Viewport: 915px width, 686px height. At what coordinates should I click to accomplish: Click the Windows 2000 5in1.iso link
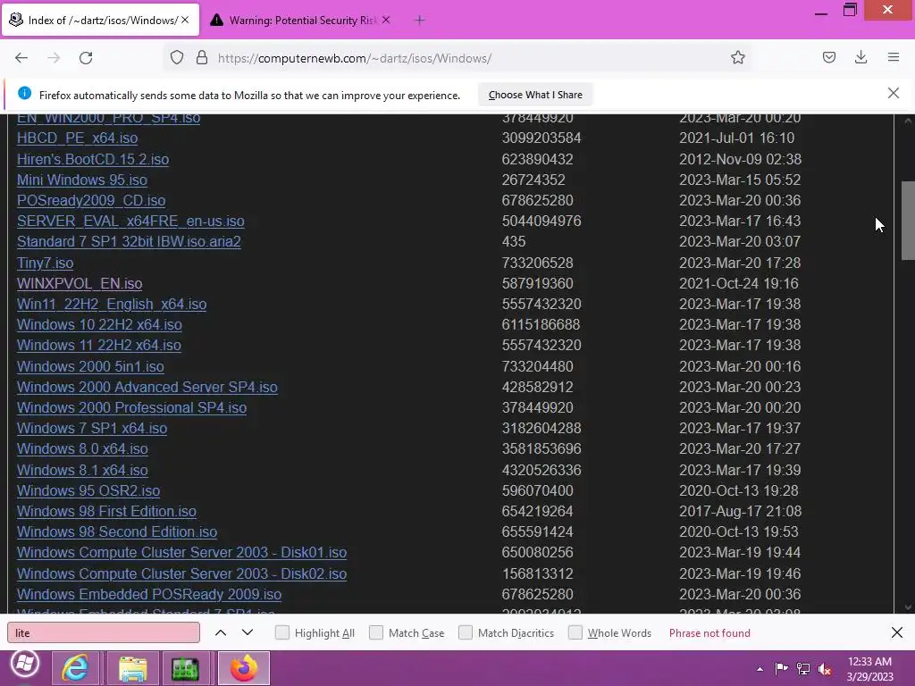click(90, 366)
